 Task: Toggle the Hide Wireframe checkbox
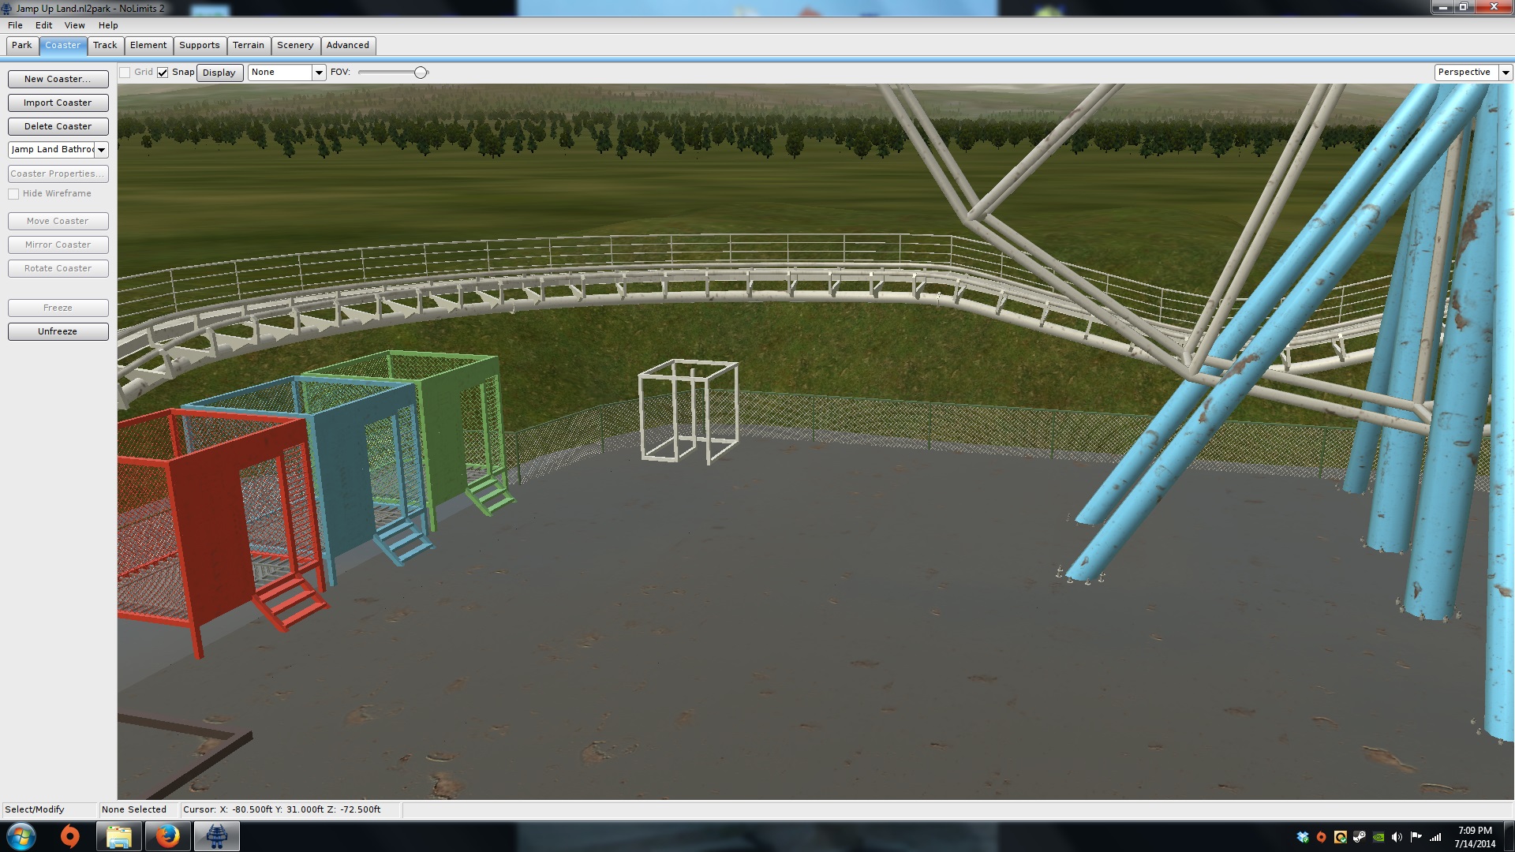point(13,194)
